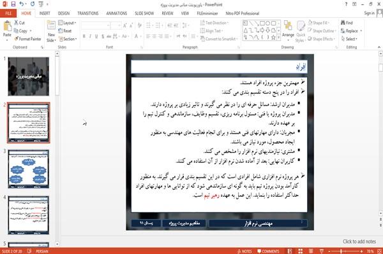
Task: Fit slide to current window
Action: (380, 251)
